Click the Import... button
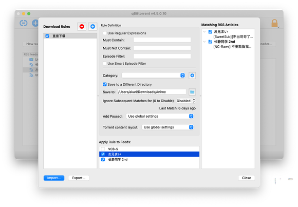The height and width of the screenshot is (207, 298). [x=54, y=178]
